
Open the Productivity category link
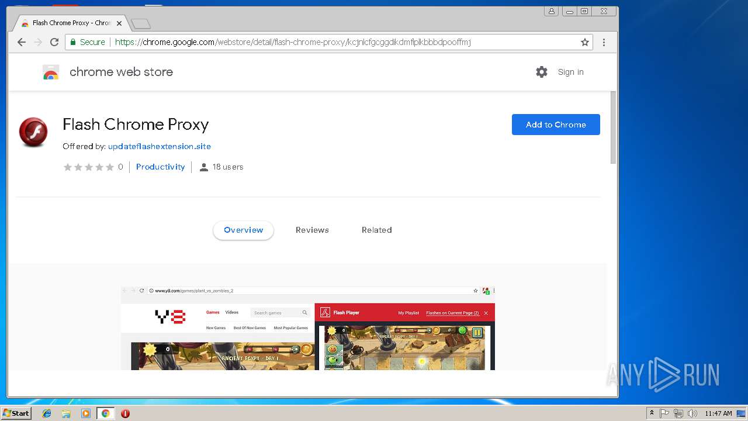click(x=160, y=167)
